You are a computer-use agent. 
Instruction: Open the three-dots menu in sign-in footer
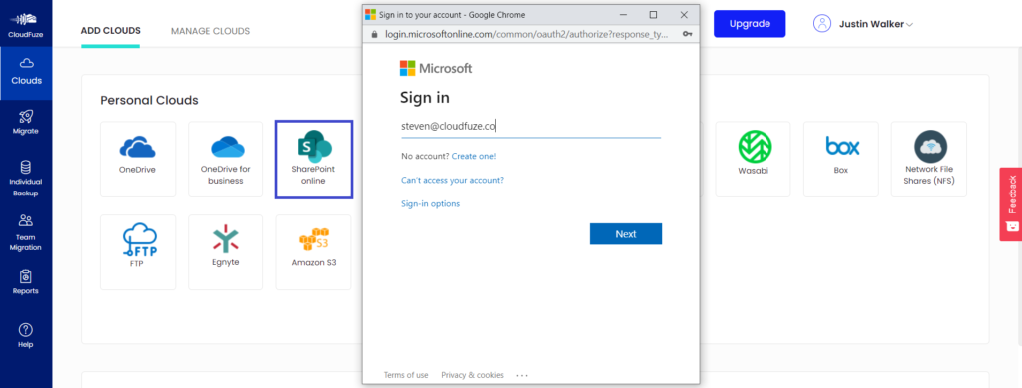coord(521,376)
